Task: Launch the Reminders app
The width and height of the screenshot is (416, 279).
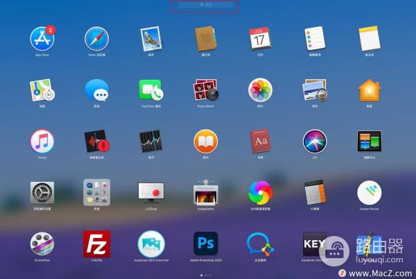Action: click(x=315, y=38)
